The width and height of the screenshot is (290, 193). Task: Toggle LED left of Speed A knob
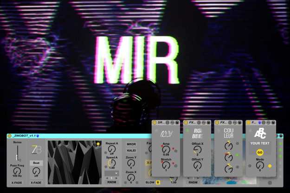pyautogui.click(x=106, y=167)
